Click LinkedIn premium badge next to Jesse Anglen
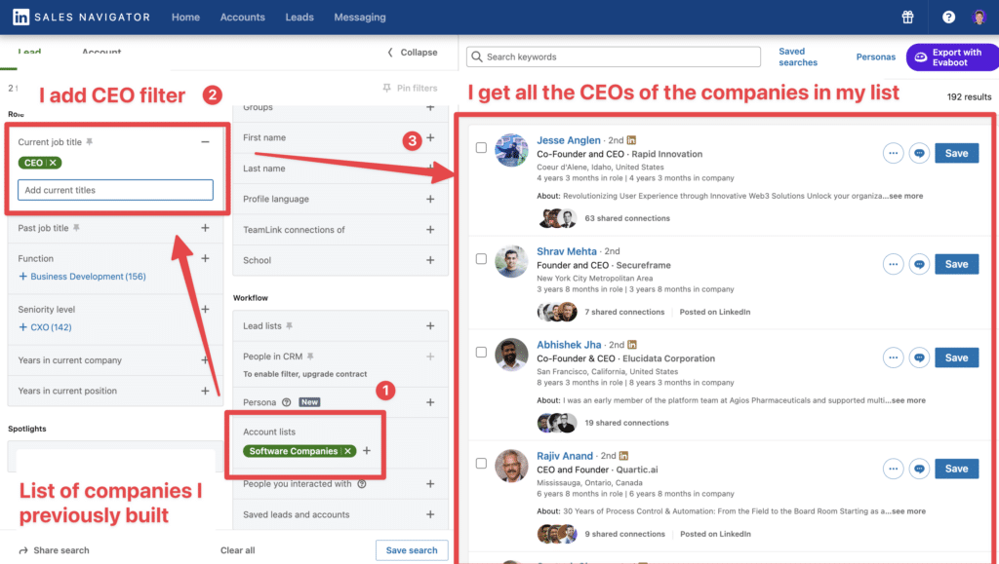 (x=631, y=140)
